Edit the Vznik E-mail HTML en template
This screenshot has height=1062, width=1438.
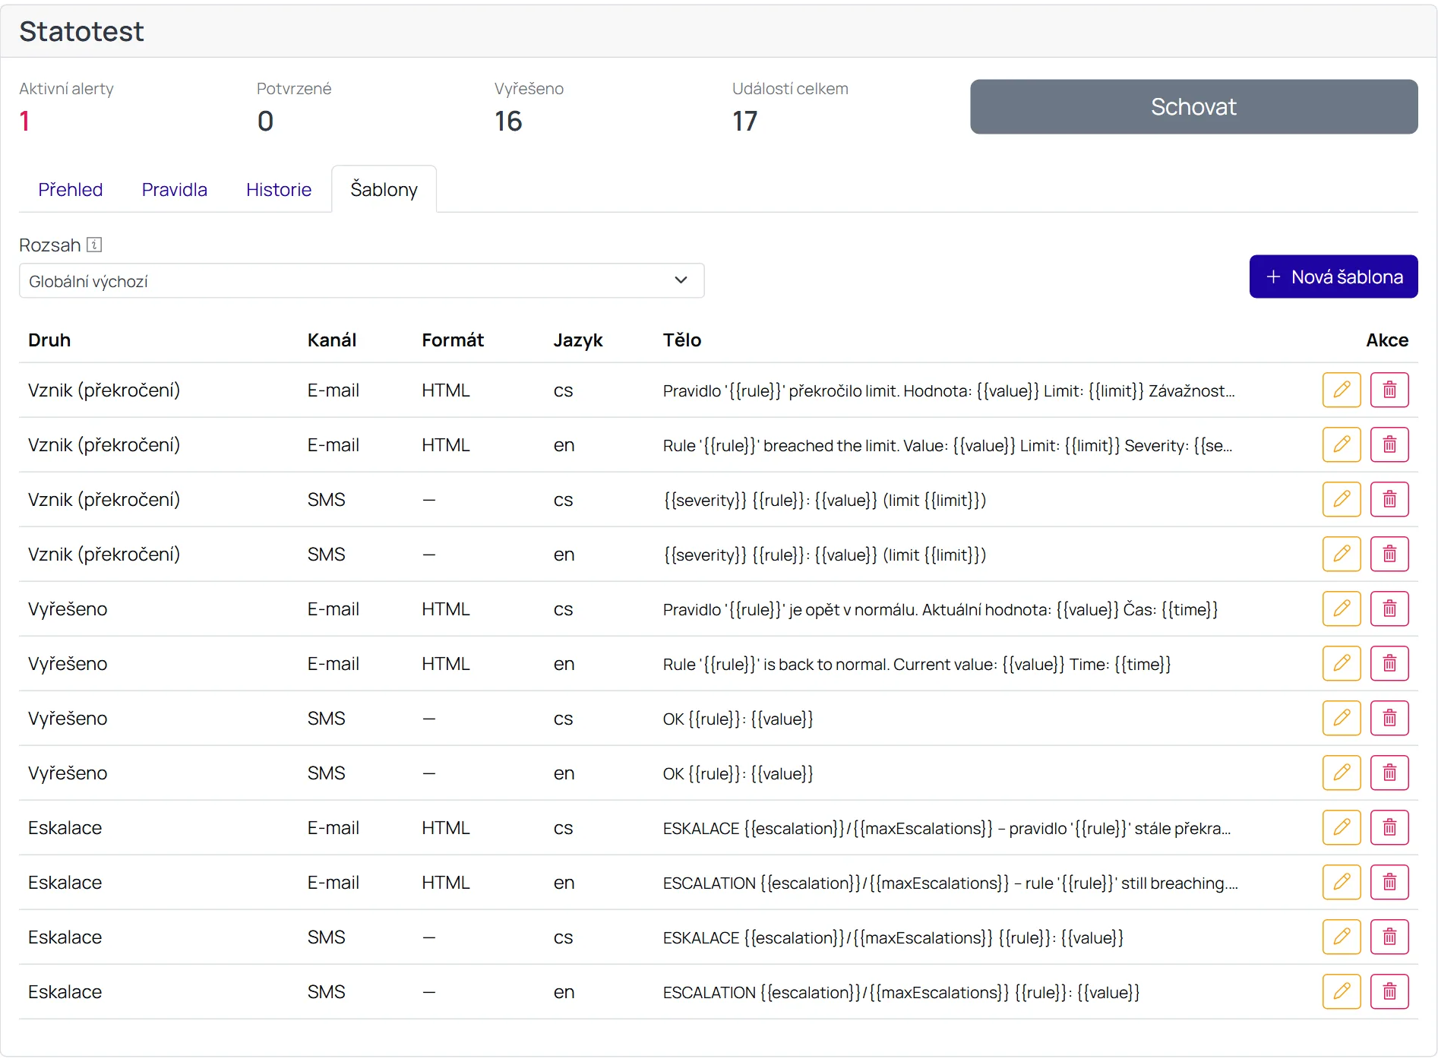[x=1341, y=444]
